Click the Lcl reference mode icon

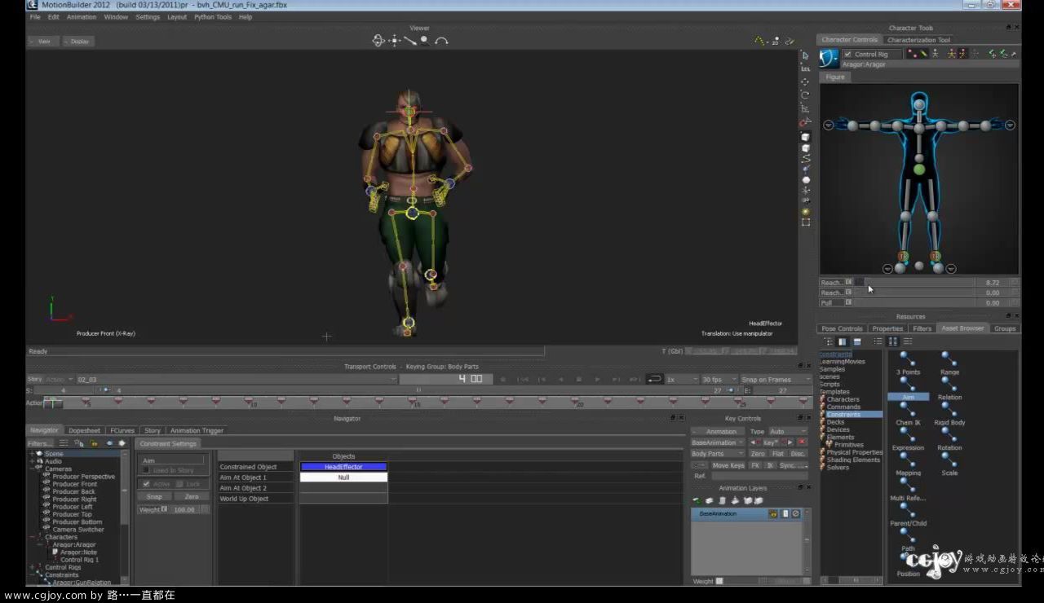pos(806,68)
